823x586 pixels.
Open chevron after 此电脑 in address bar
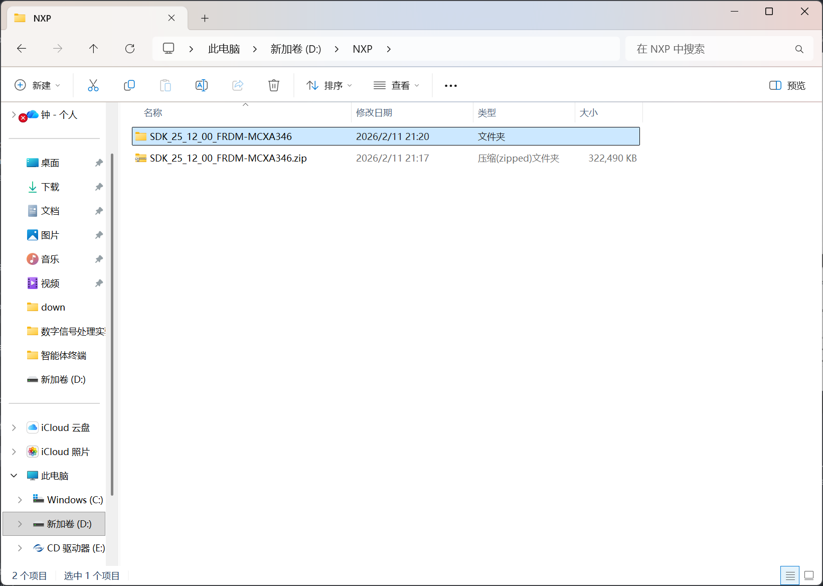point(255,49)
